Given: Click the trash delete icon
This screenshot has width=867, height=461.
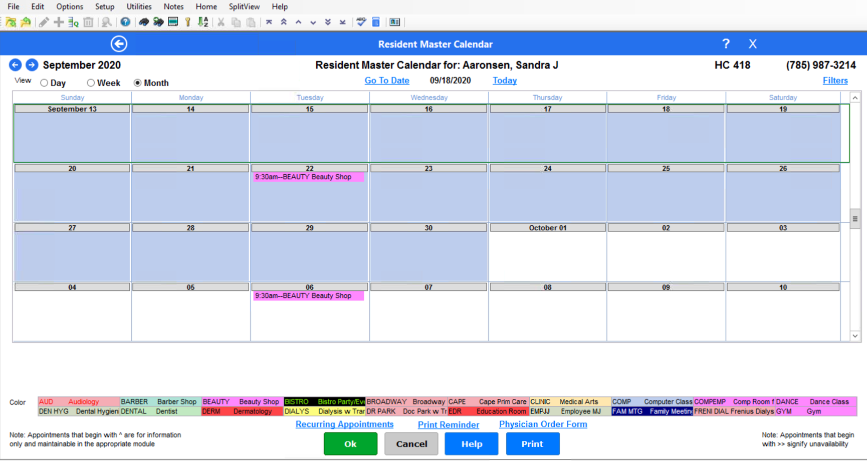Looking at the screenshot, I should coord(88,22).
